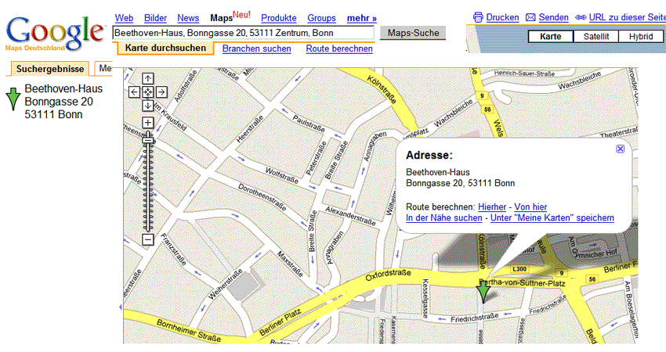Open Route berechnen link under search box

point(339,48)
